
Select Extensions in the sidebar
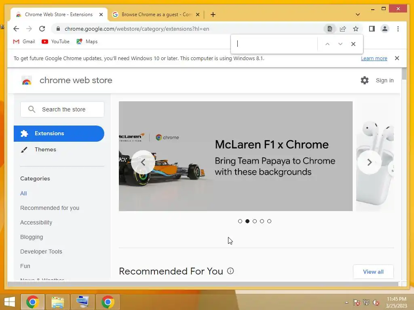point(59,133)
